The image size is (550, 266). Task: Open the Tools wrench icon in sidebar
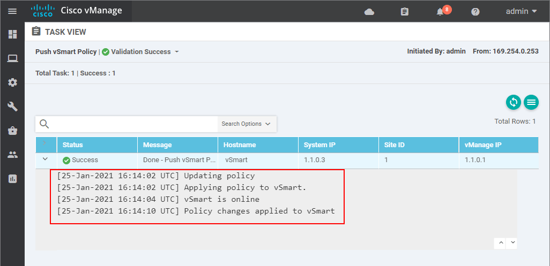tap(13, 107)
